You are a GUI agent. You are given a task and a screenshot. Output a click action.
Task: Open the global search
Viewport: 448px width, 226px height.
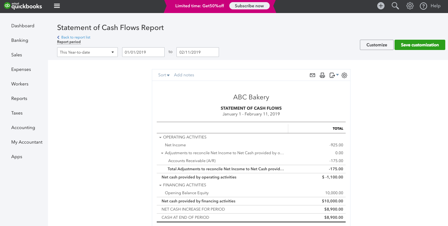click(x=395, y=6)
